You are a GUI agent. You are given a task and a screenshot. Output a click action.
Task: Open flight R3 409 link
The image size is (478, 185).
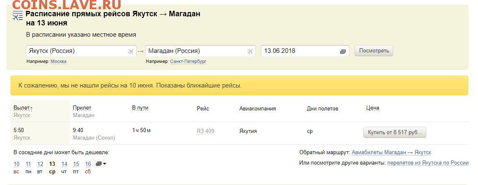click(205, 131)
